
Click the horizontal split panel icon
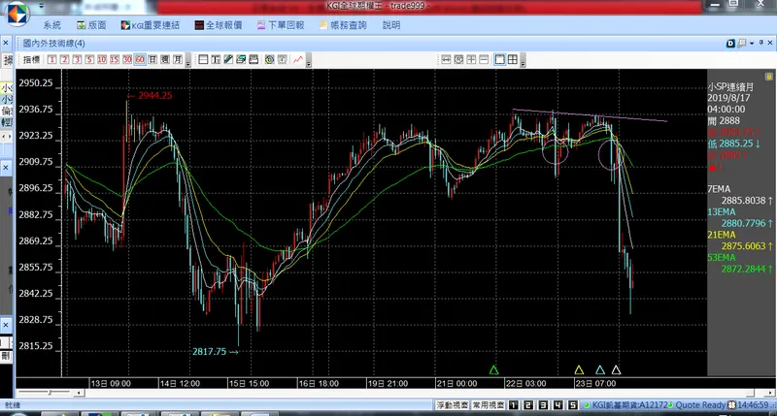pos(203,60)
